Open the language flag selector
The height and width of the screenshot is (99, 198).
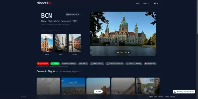pyautogui.click(x=156, y=3)
